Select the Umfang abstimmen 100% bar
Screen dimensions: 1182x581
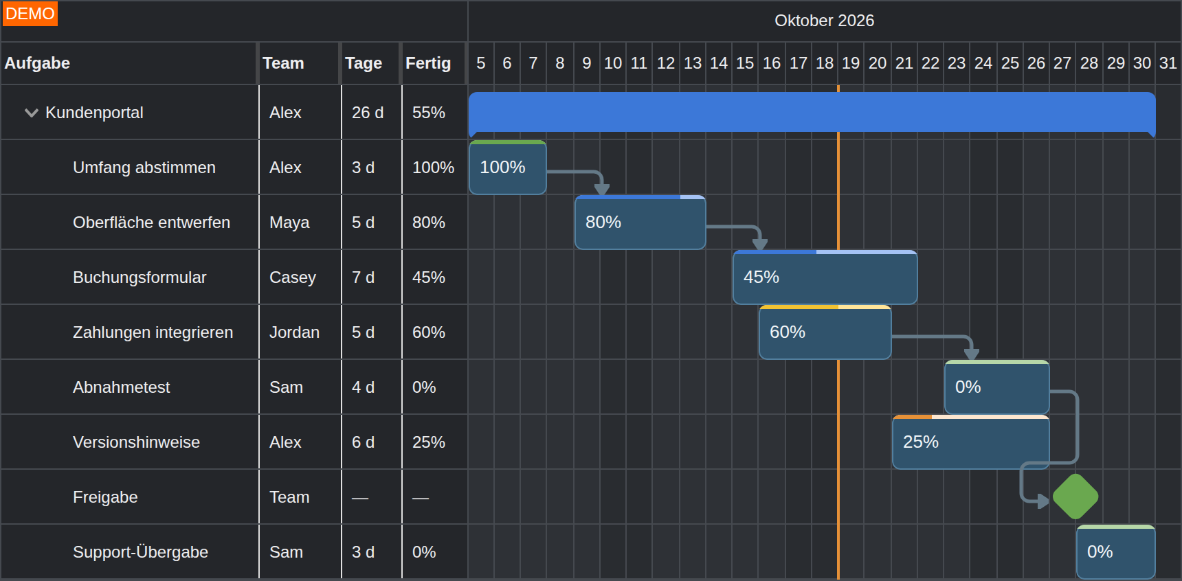[507, 168]
